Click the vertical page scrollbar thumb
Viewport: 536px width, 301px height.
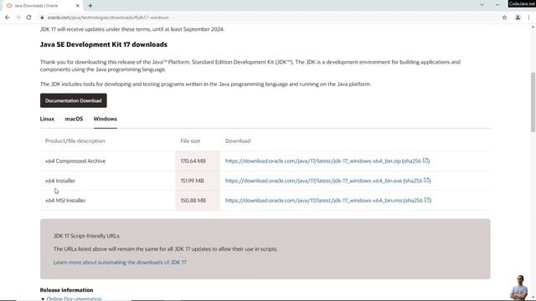533,102
